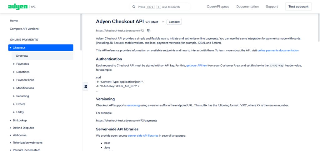The image size is (320, 151).
Task: Focus the search field
Action: pyautogui.click(x=160, y=7)
